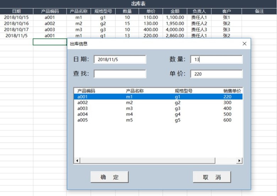Image resolution: width=277 pixels, height=196 pixels.
Task: Click the 日期 spreadsheet header cell
Action: (x=16, y=11)
